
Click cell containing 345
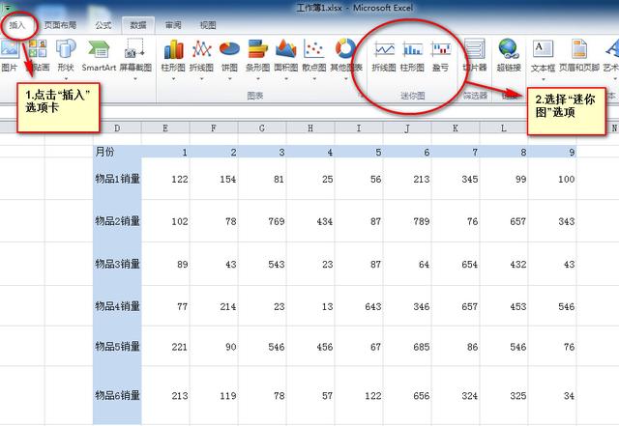[456, 179]
